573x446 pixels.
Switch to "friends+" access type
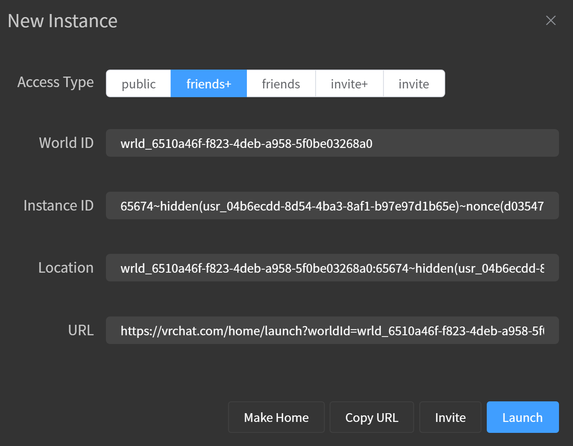tap(209, 83)
